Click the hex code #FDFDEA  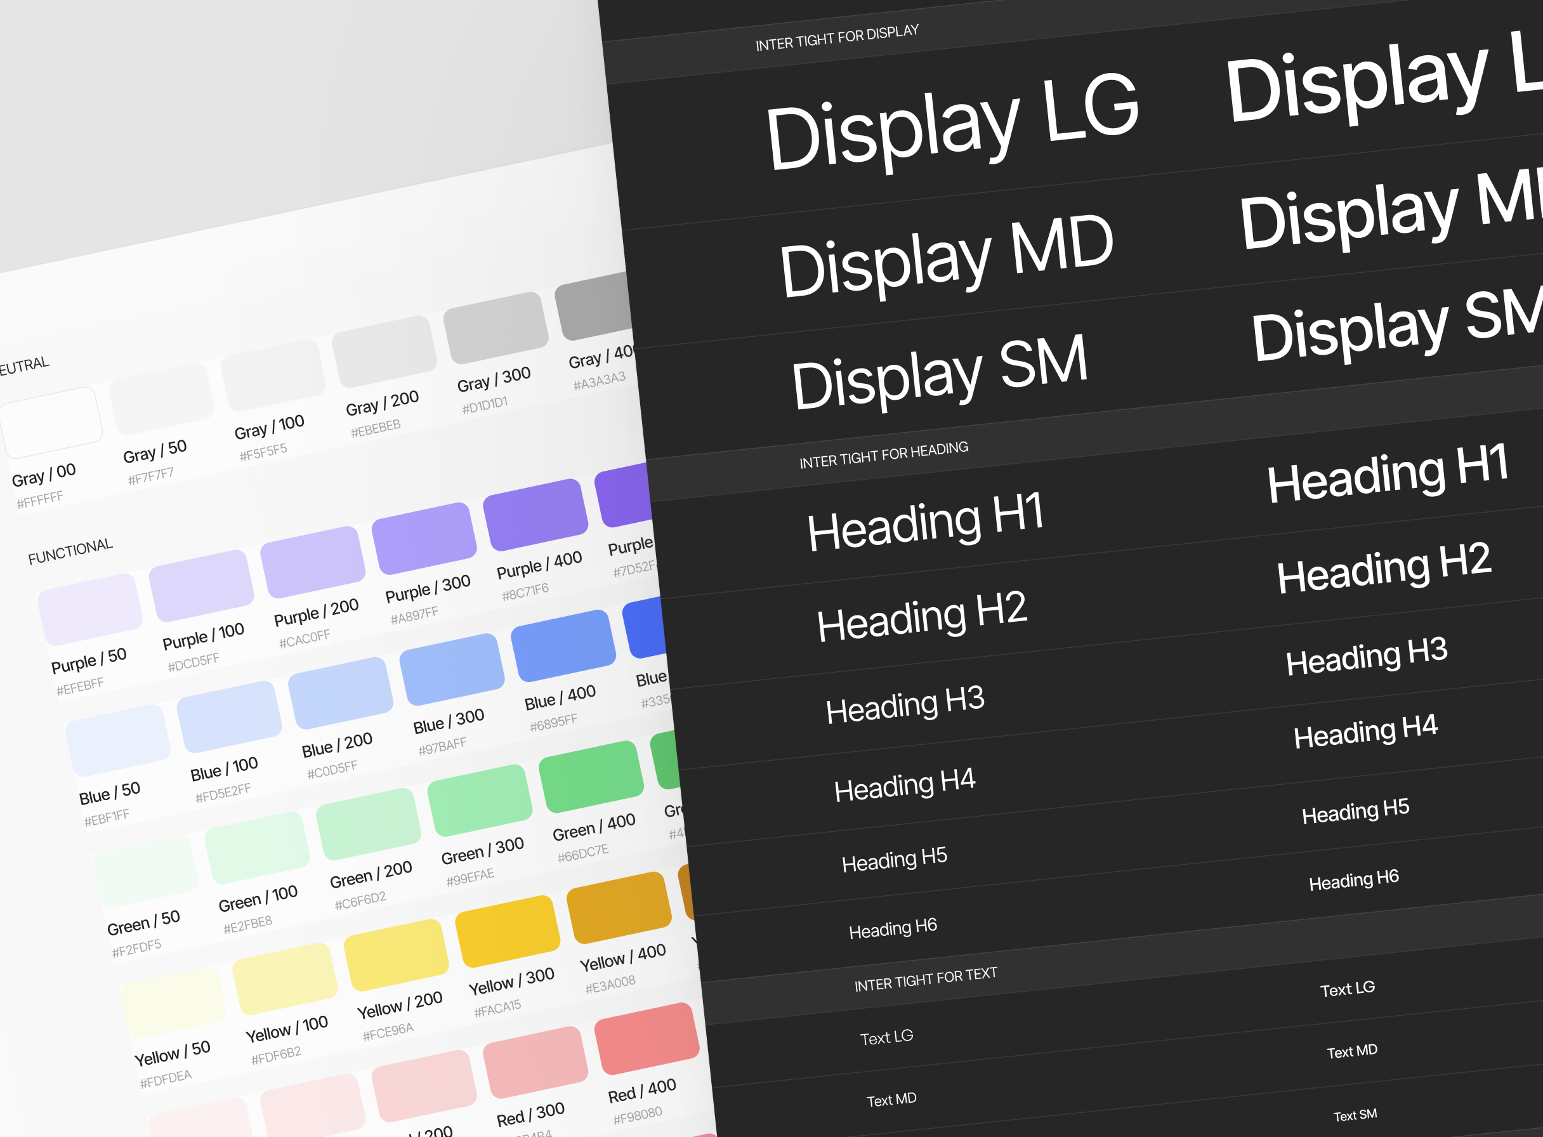pyautogui.click(x=165, y=1079)
